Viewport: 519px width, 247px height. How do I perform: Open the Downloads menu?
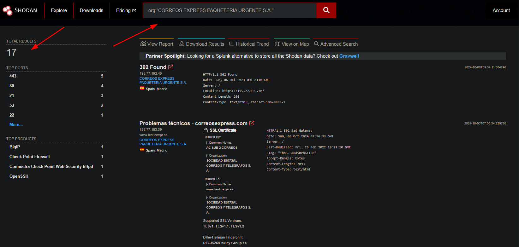point(92,10)
